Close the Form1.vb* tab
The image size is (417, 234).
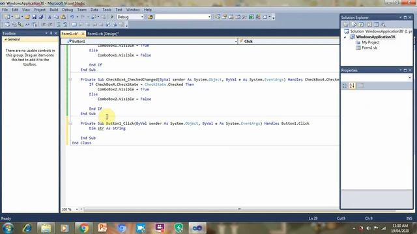[83, 34]
